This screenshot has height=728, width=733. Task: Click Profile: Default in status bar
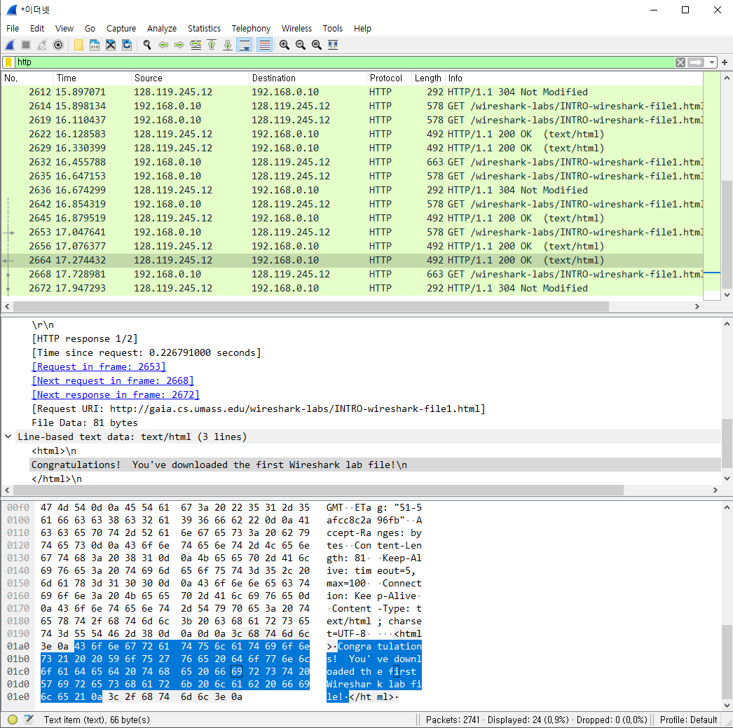tap(688, 720)
